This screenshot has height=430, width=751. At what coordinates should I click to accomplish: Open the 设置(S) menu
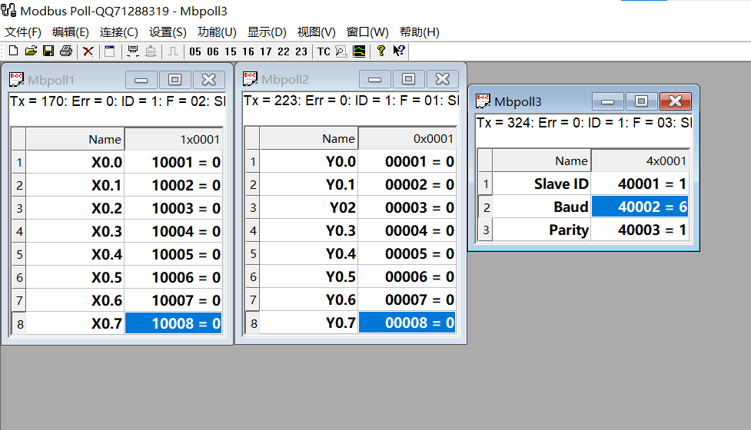coord(168,32)
